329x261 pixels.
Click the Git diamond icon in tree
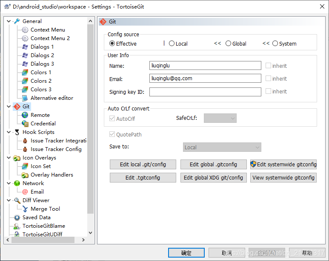coord(17,107)
